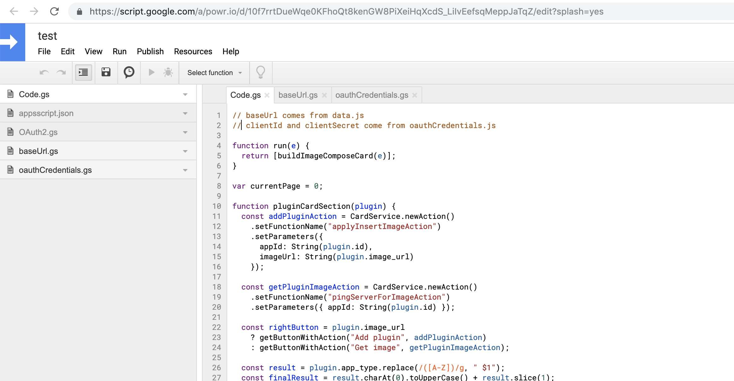Viewport: 734px width, 381px height.
Task: Click the Run play triangle icon
Action: click(151, 73)
